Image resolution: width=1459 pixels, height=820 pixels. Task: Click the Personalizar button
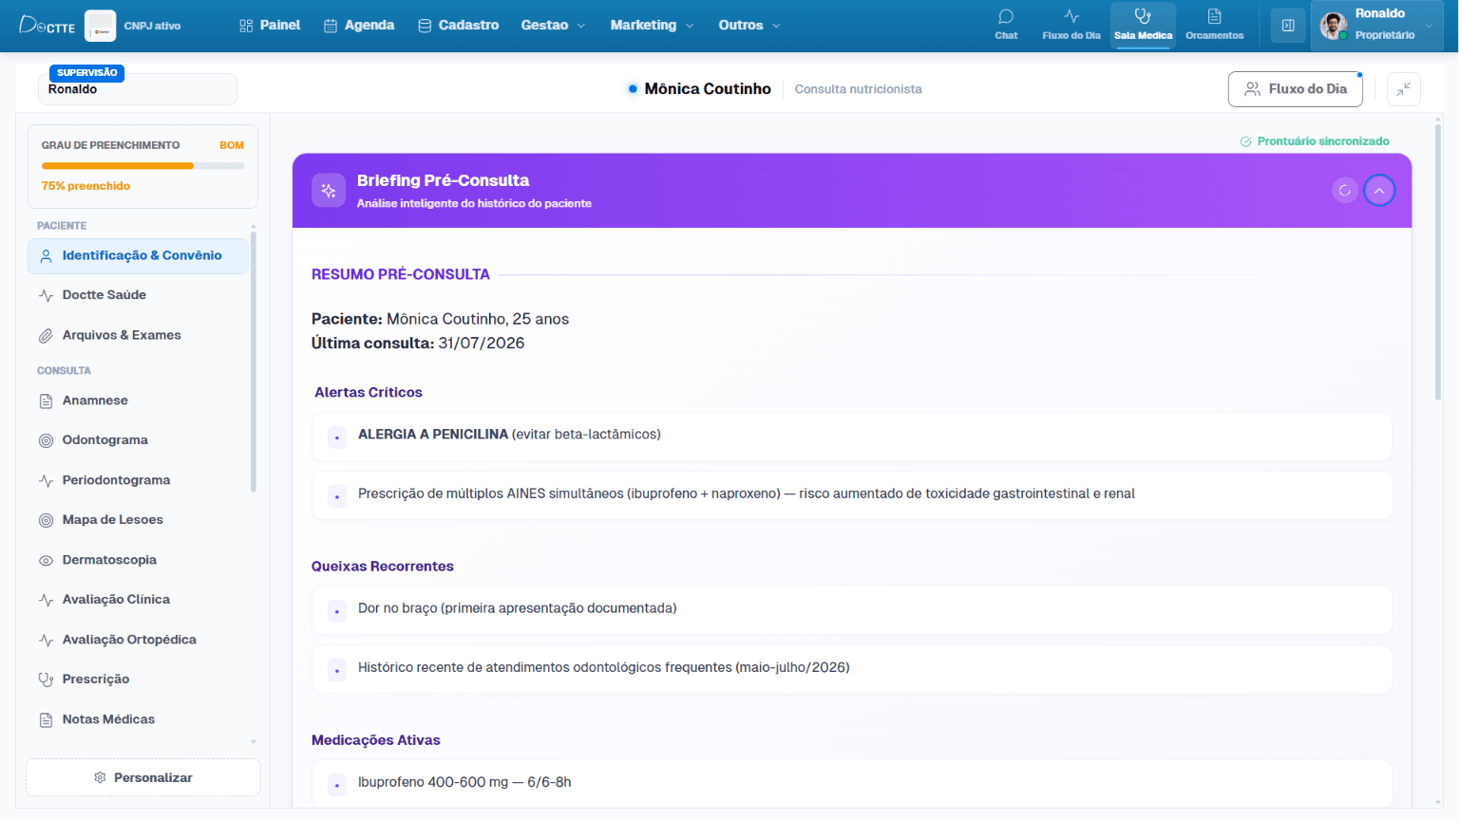(x=143, y=777)
